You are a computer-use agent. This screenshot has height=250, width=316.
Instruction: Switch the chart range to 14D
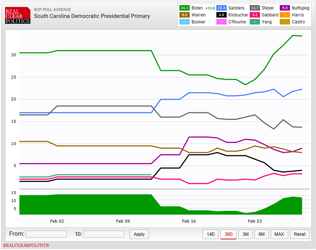(211, 234)
